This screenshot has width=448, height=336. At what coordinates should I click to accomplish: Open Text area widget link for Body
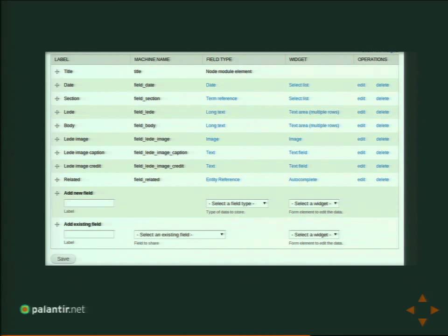coord(314,126)
